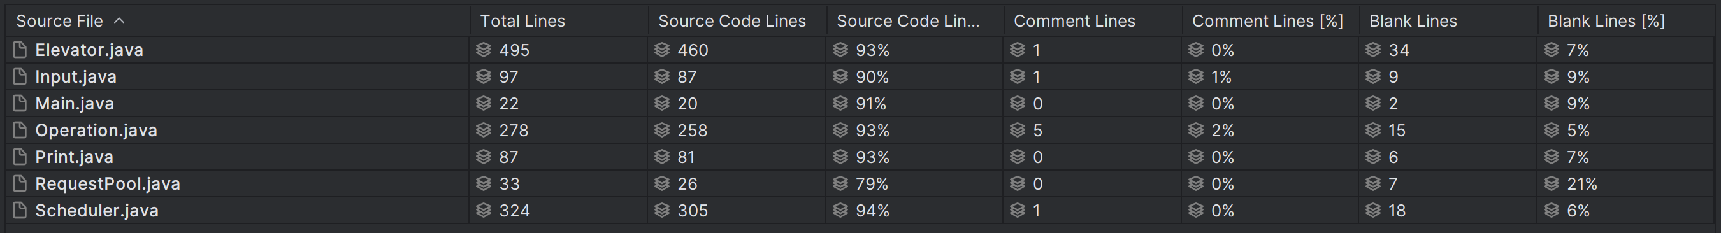Sort by Total Lines column header
Image resolution: width=1721 pixels, height=233 pixels.
[x=522, y=22]
